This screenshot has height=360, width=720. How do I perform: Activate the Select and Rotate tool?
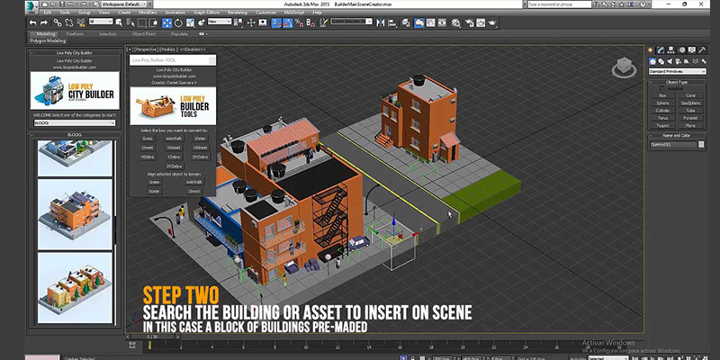point(178,22)
